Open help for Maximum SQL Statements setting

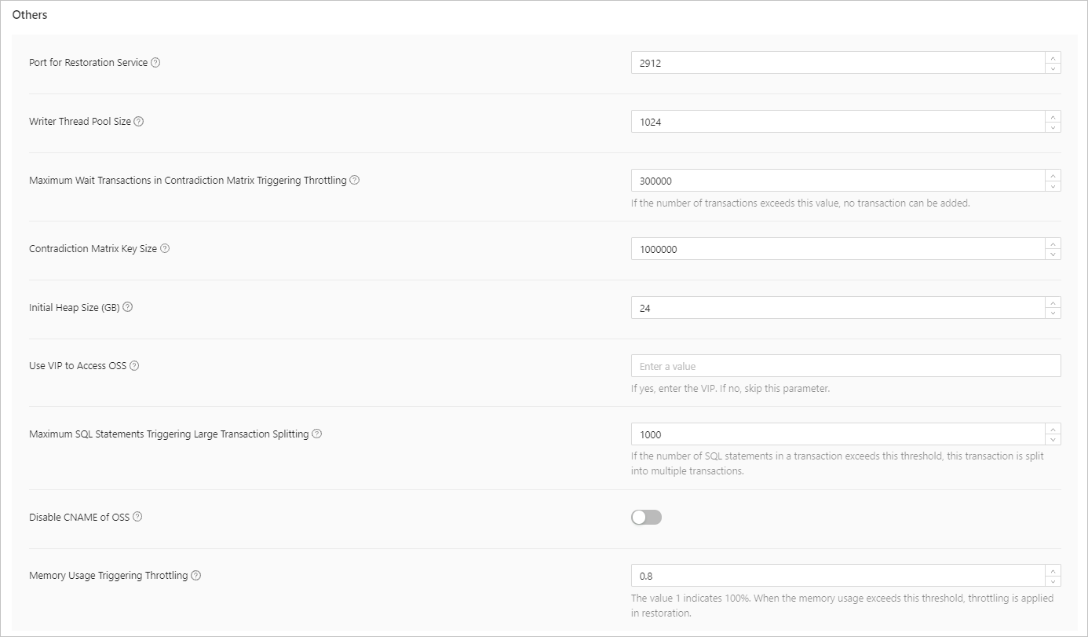click(317, 434)
